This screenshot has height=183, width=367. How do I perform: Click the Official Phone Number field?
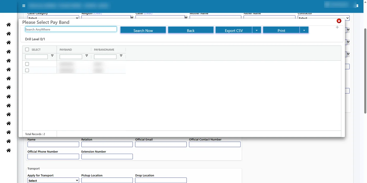[53, 156]
